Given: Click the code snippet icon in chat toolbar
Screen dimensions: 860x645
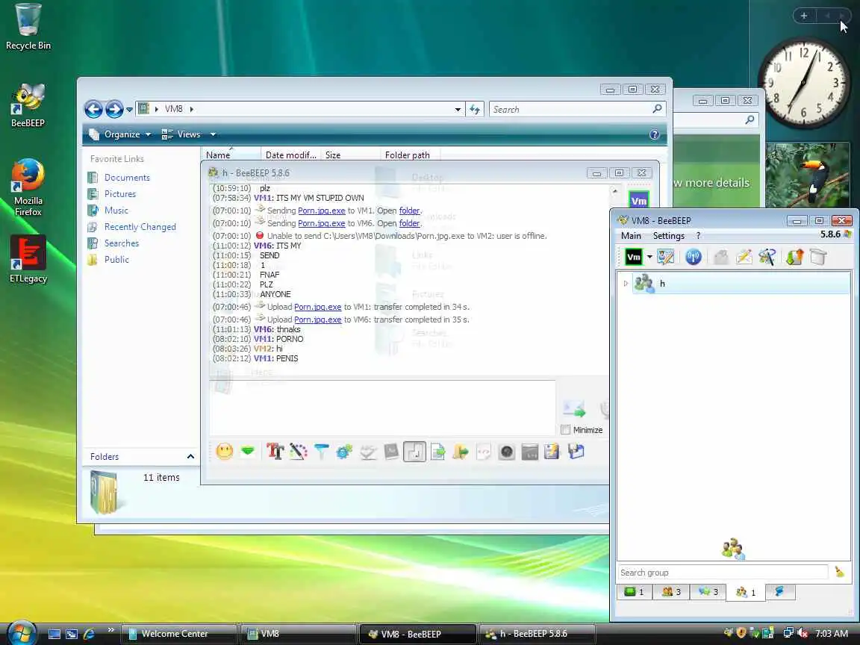Looking at the screenshot, I should 483,452.
